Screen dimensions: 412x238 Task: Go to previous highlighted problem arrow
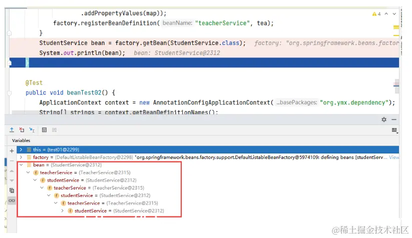pyautogui.click(x=386, y=14)
